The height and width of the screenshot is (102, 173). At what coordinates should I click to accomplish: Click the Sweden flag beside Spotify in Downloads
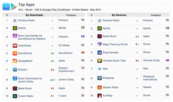[x=83, y=27]
